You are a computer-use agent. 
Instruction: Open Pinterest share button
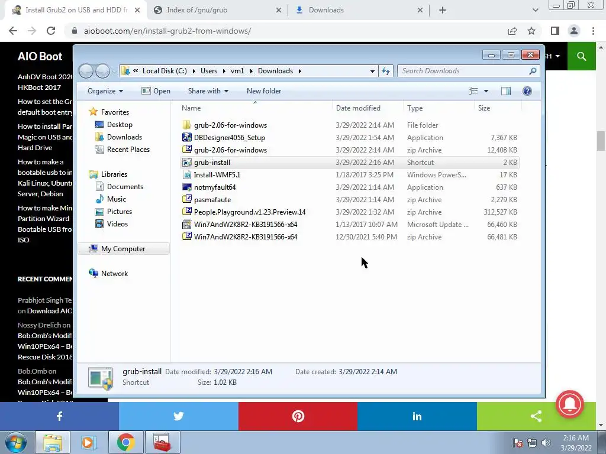coord(298,416)
